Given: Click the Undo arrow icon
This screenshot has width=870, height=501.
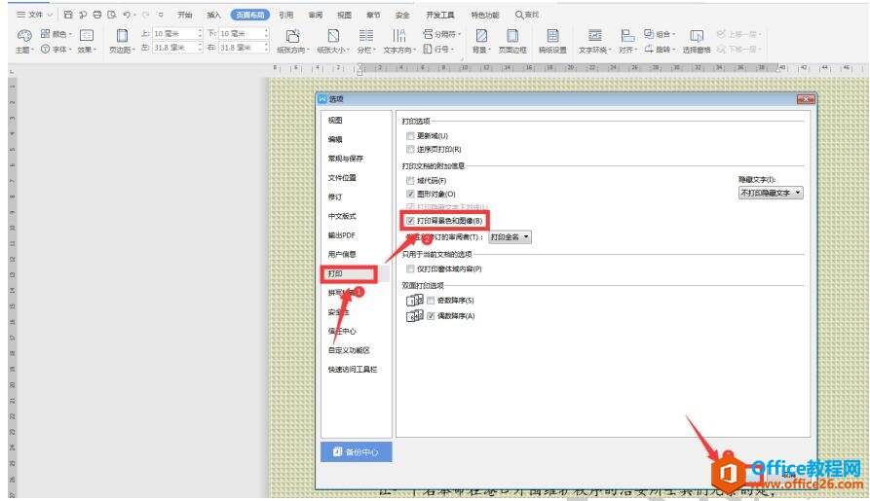Looking at the screenshot, I should (127, 15).
